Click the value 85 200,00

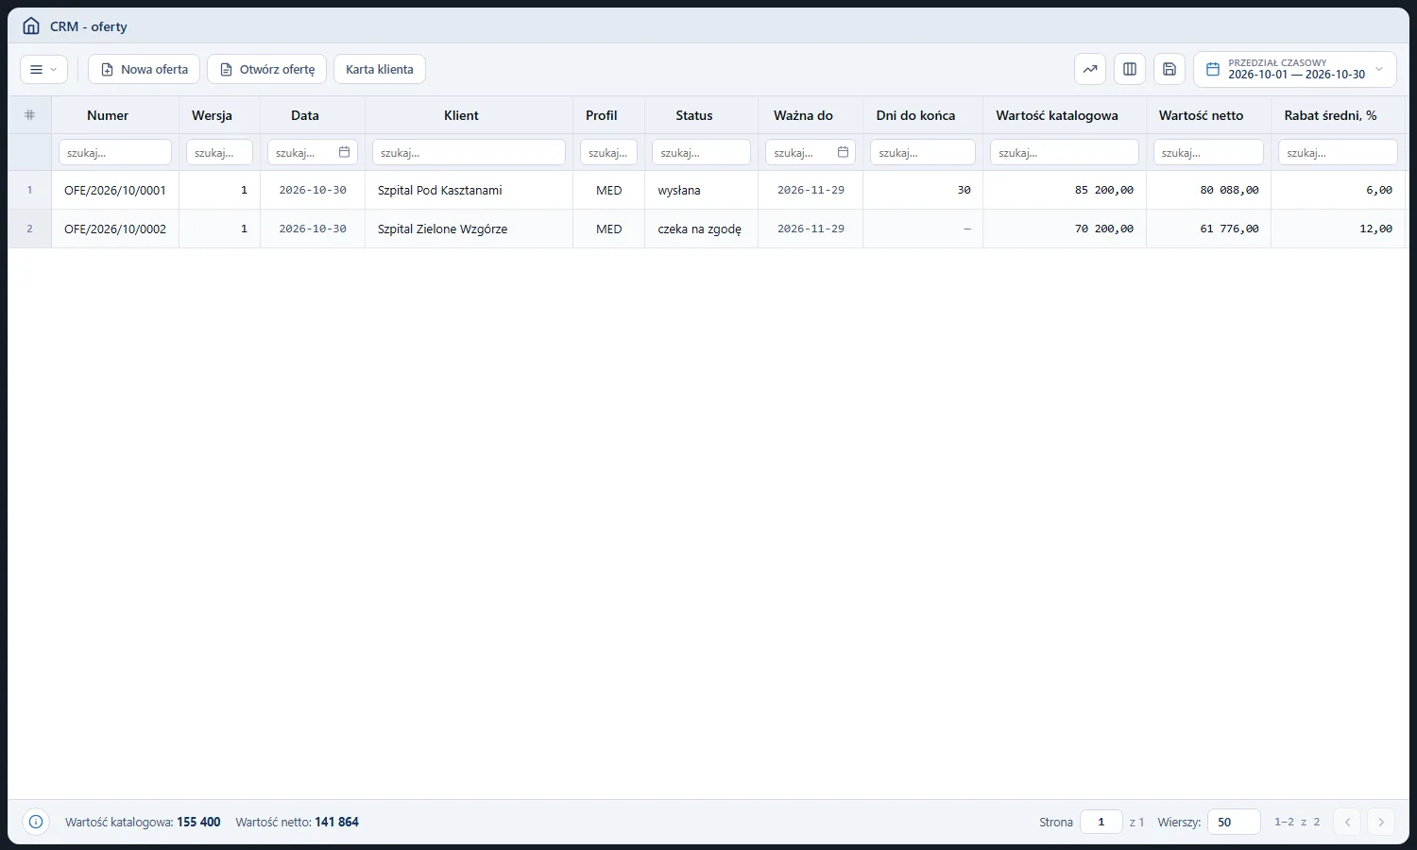click(x=1103, y=190)
